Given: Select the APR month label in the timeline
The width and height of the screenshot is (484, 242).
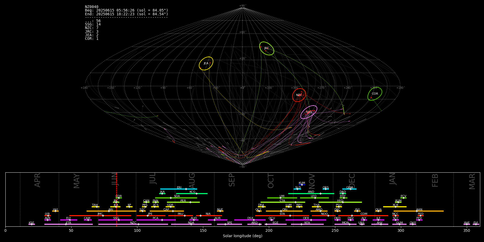Looking at the screenshot, I should (x=37, y=180).
